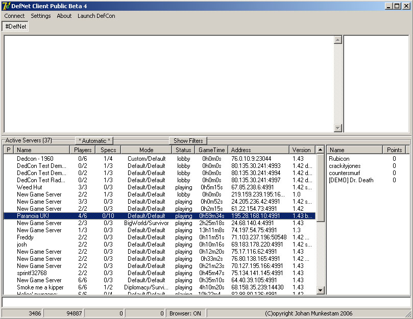Click the Active Servers (37) label
Image resolution: width=413 pixels, height=319 pixels.
tap(29, 140)
